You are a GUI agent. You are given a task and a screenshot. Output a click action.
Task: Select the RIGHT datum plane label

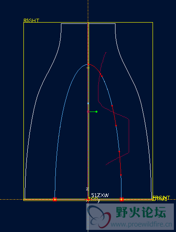click(x=31, y=20)
